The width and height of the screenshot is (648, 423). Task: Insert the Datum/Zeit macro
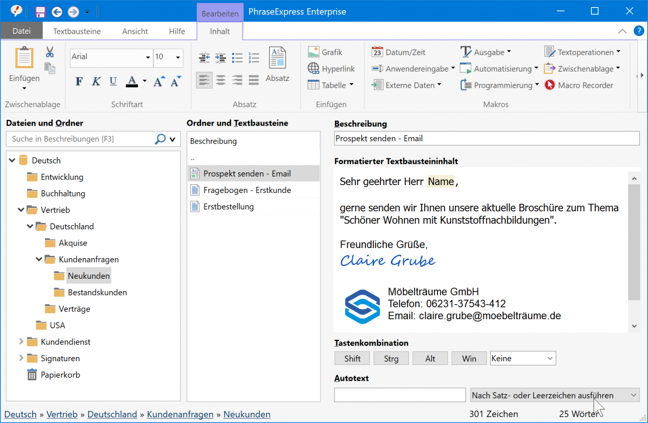(399, 52)
